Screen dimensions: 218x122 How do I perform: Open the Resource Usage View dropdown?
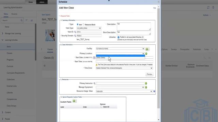124,91
